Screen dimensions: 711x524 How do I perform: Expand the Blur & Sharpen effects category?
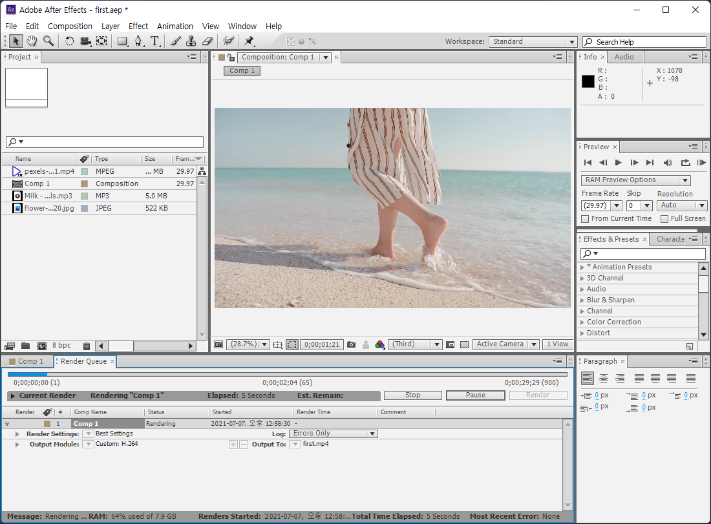tap(582, 300)
